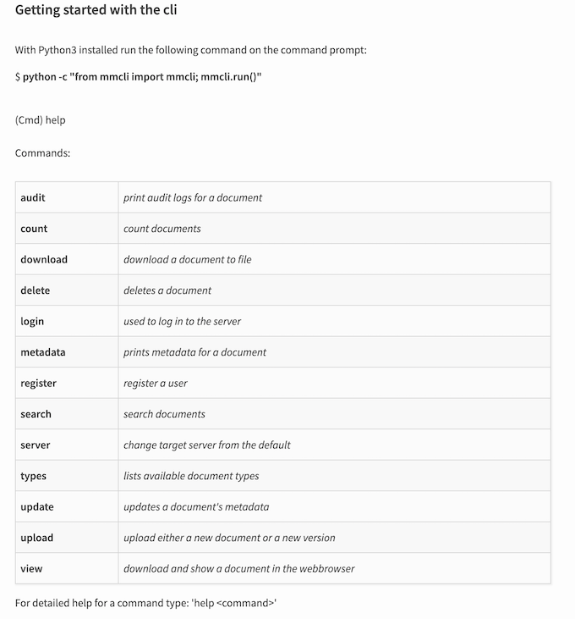Click description 'change target server from the default'

pyautogui.click(x=207, y=445)
